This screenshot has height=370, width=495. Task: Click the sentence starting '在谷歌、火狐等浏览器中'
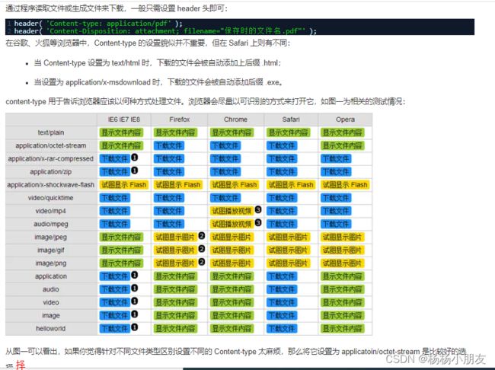click(x=148, y=43)
